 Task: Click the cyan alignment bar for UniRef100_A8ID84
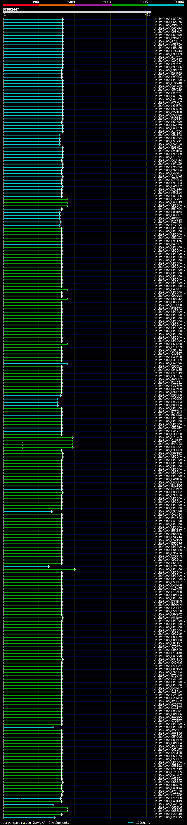coord(34,19)
